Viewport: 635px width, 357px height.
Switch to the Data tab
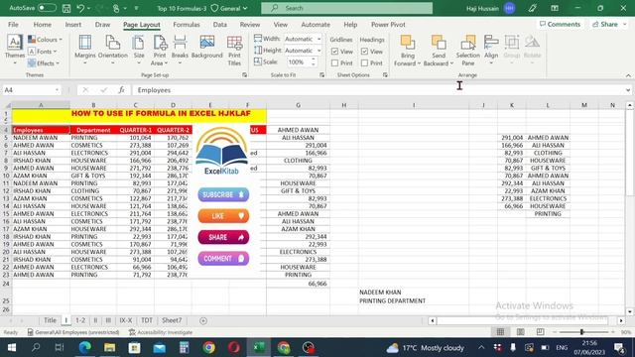[220, 24]
